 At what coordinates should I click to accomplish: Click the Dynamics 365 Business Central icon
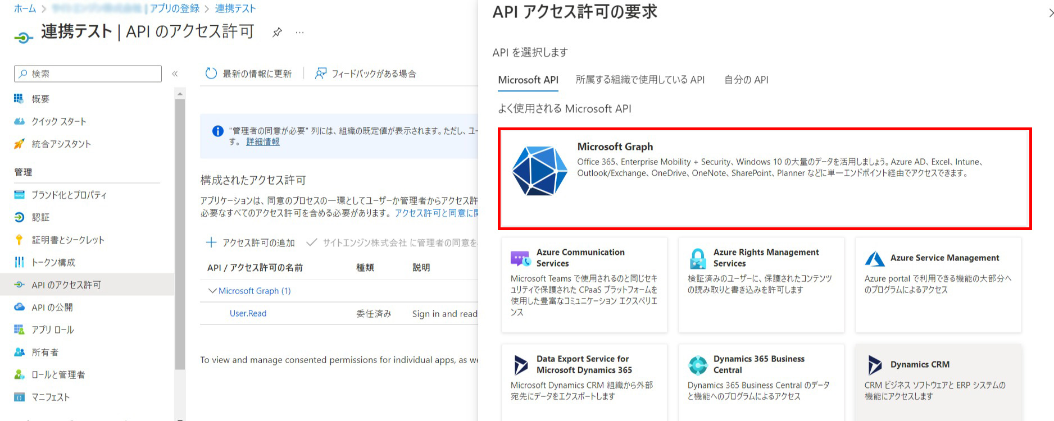pyautogui.click(x=698, y=365)
